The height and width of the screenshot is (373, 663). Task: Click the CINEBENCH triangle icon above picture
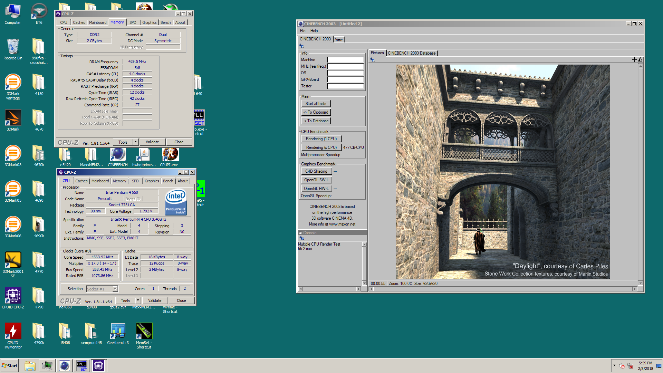[640, 60]
